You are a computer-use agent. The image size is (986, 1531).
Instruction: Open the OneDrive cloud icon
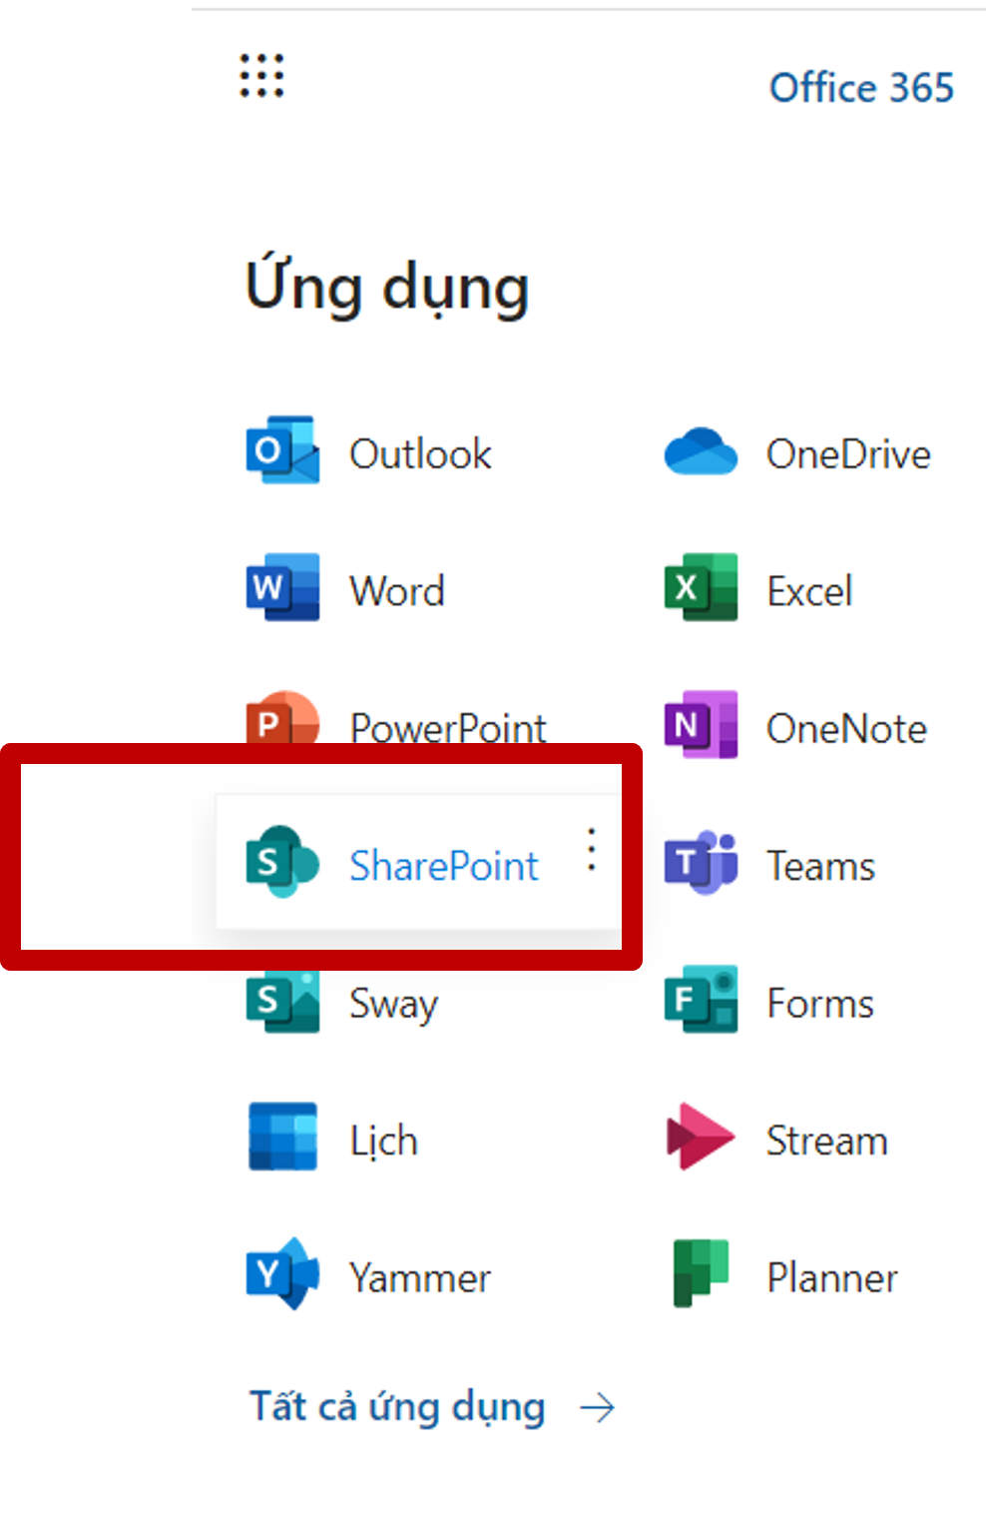click(x=701, y=452)
